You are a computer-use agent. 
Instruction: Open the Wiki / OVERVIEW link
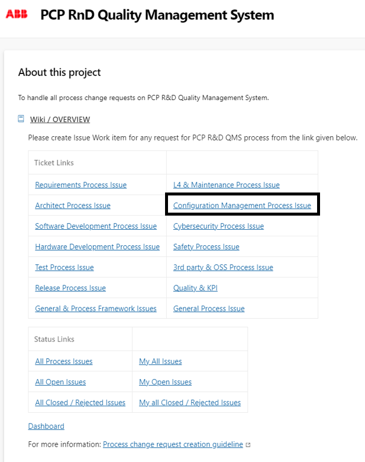60,119
